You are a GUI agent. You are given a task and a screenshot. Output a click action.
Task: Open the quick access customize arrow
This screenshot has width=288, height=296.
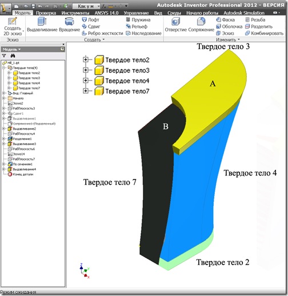click(x=126, y=6)
